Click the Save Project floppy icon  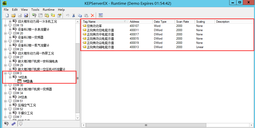20,15
